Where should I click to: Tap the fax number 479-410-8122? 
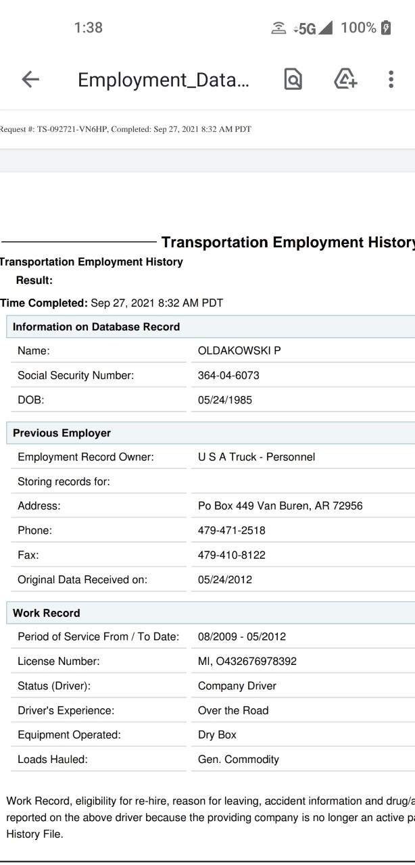[x=232, y=555]
